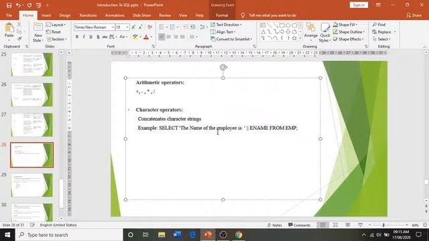The image size is (429, 241).
Task: Click the Text Shadow icon
Action: (98, 37)
